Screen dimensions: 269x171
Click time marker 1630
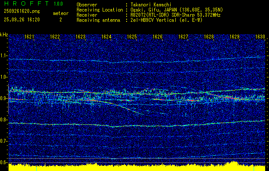tap(260, 36)
